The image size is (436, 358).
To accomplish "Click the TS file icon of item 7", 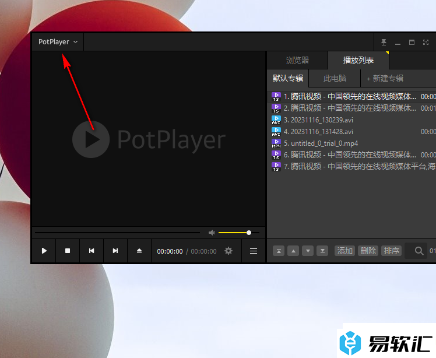I will [x=276, y=167].
